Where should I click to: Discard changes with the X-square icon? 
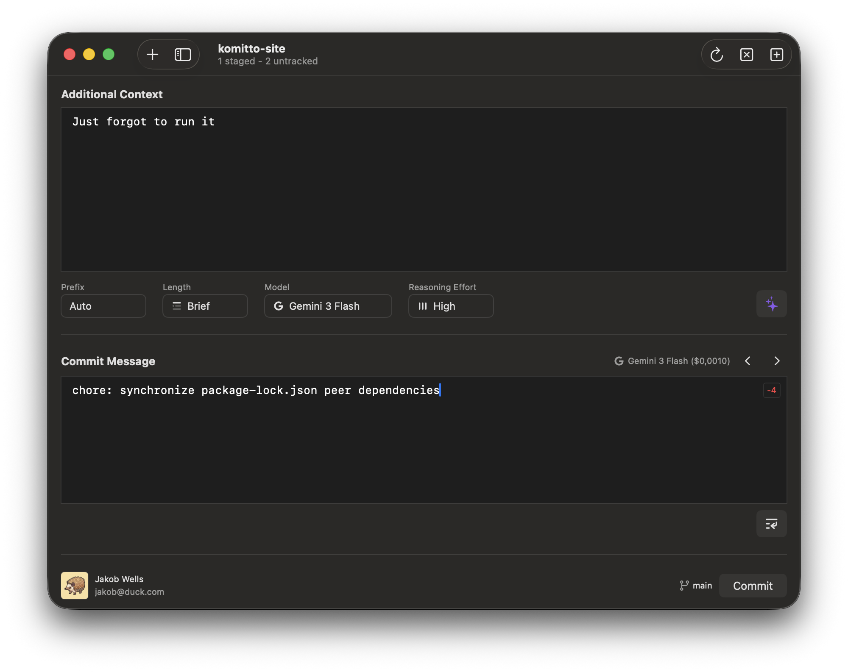(747, 54)
